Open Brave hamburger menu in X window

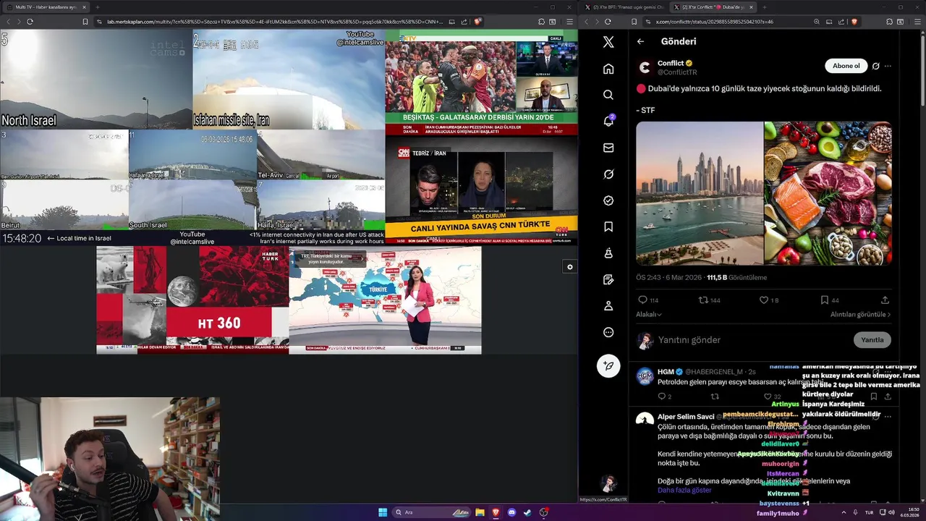(x=917, y=22)
